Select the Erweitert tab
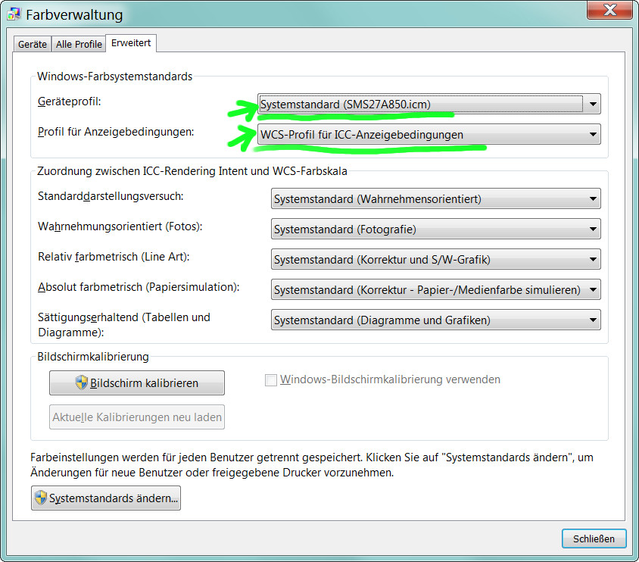The height and width of the screenshot is (562, 639). pyautogui.click(x=131, y=43)
